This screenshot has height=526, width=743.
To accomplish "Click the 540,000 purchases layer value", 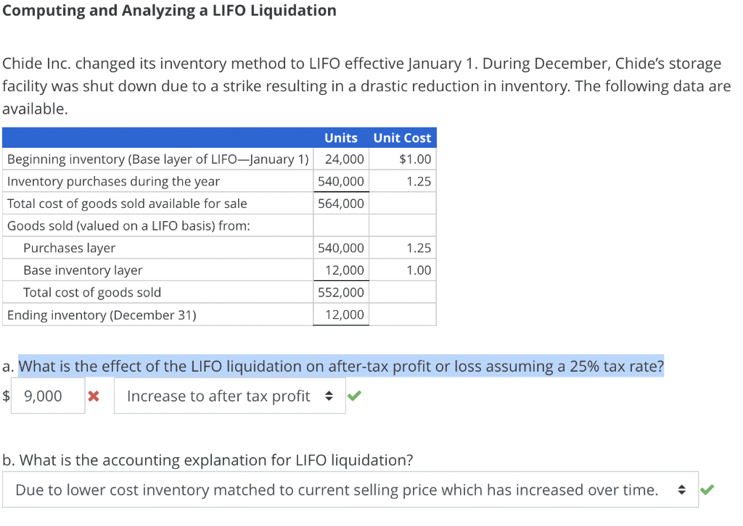I will (341, 247).
